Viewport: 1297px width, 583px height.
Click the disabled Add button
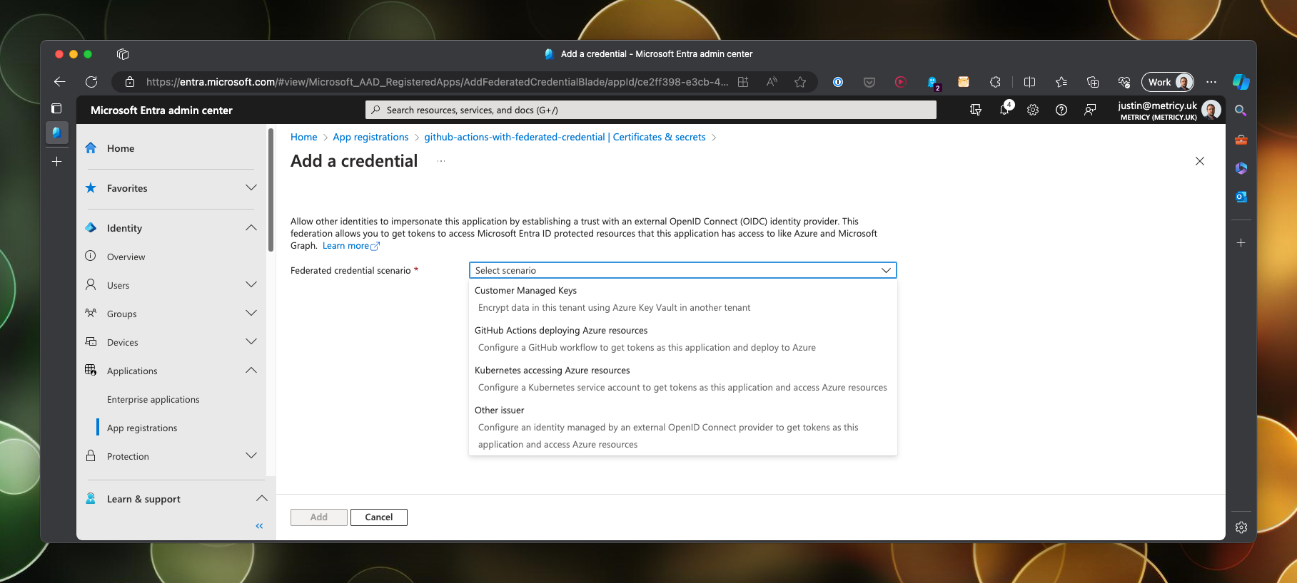coord(319,517)
